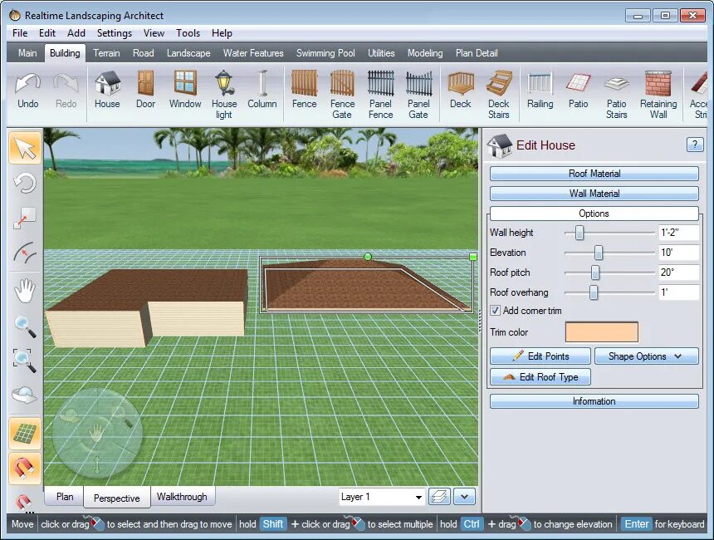Click the green circular rotation handle on the house
Screen dimensions: 714x540
pos(368,257)
